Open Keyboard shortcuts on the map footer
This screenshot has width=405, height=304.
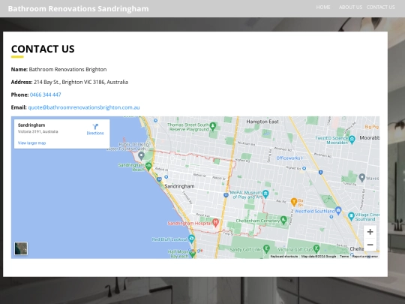pyautogui.click(x=284, y=257)
